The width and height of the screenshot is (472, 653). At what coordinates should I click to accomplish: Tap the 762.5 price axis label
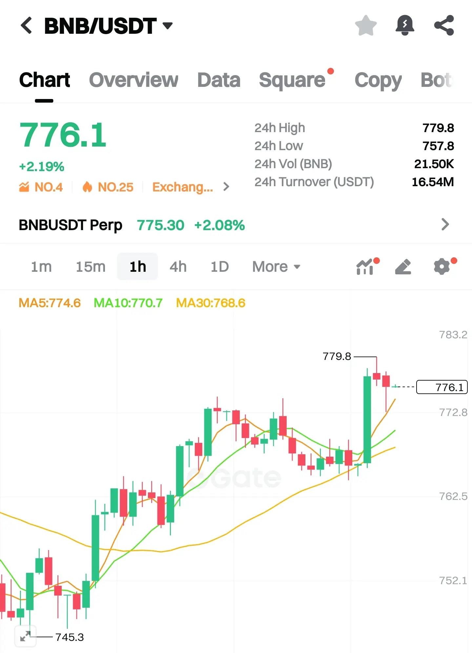click(x=453, y=496)
